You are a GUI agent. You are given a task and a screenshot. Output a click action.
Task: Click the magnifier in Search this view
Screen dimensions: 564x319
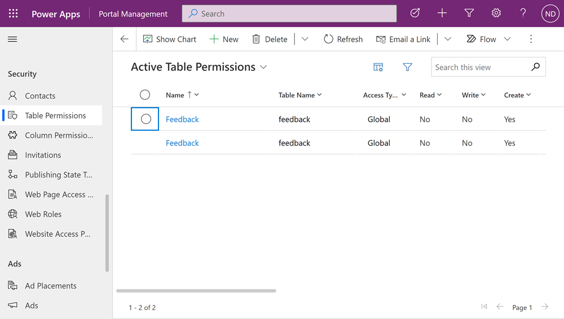(535, 67)
